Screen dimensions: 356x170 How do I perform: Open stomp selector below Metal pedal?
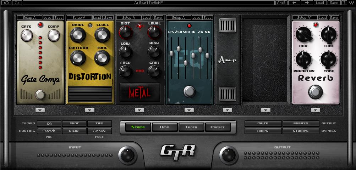coord(139,110)
